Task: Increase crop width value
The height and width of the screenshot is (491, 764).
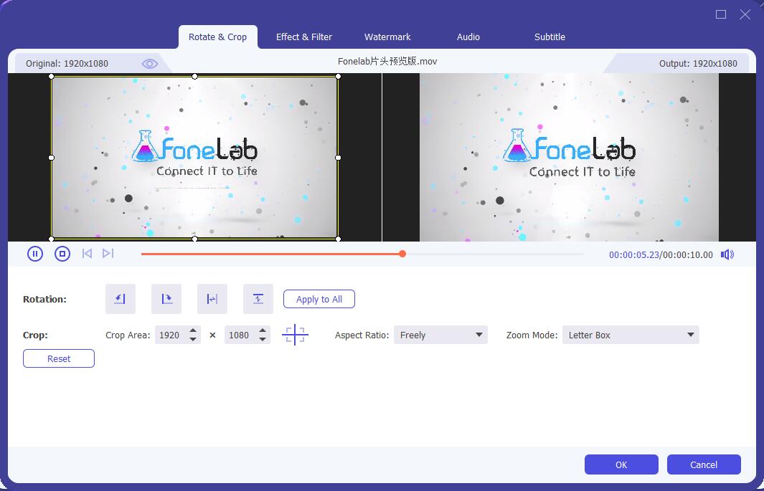Action: click(x=193, y=330)
